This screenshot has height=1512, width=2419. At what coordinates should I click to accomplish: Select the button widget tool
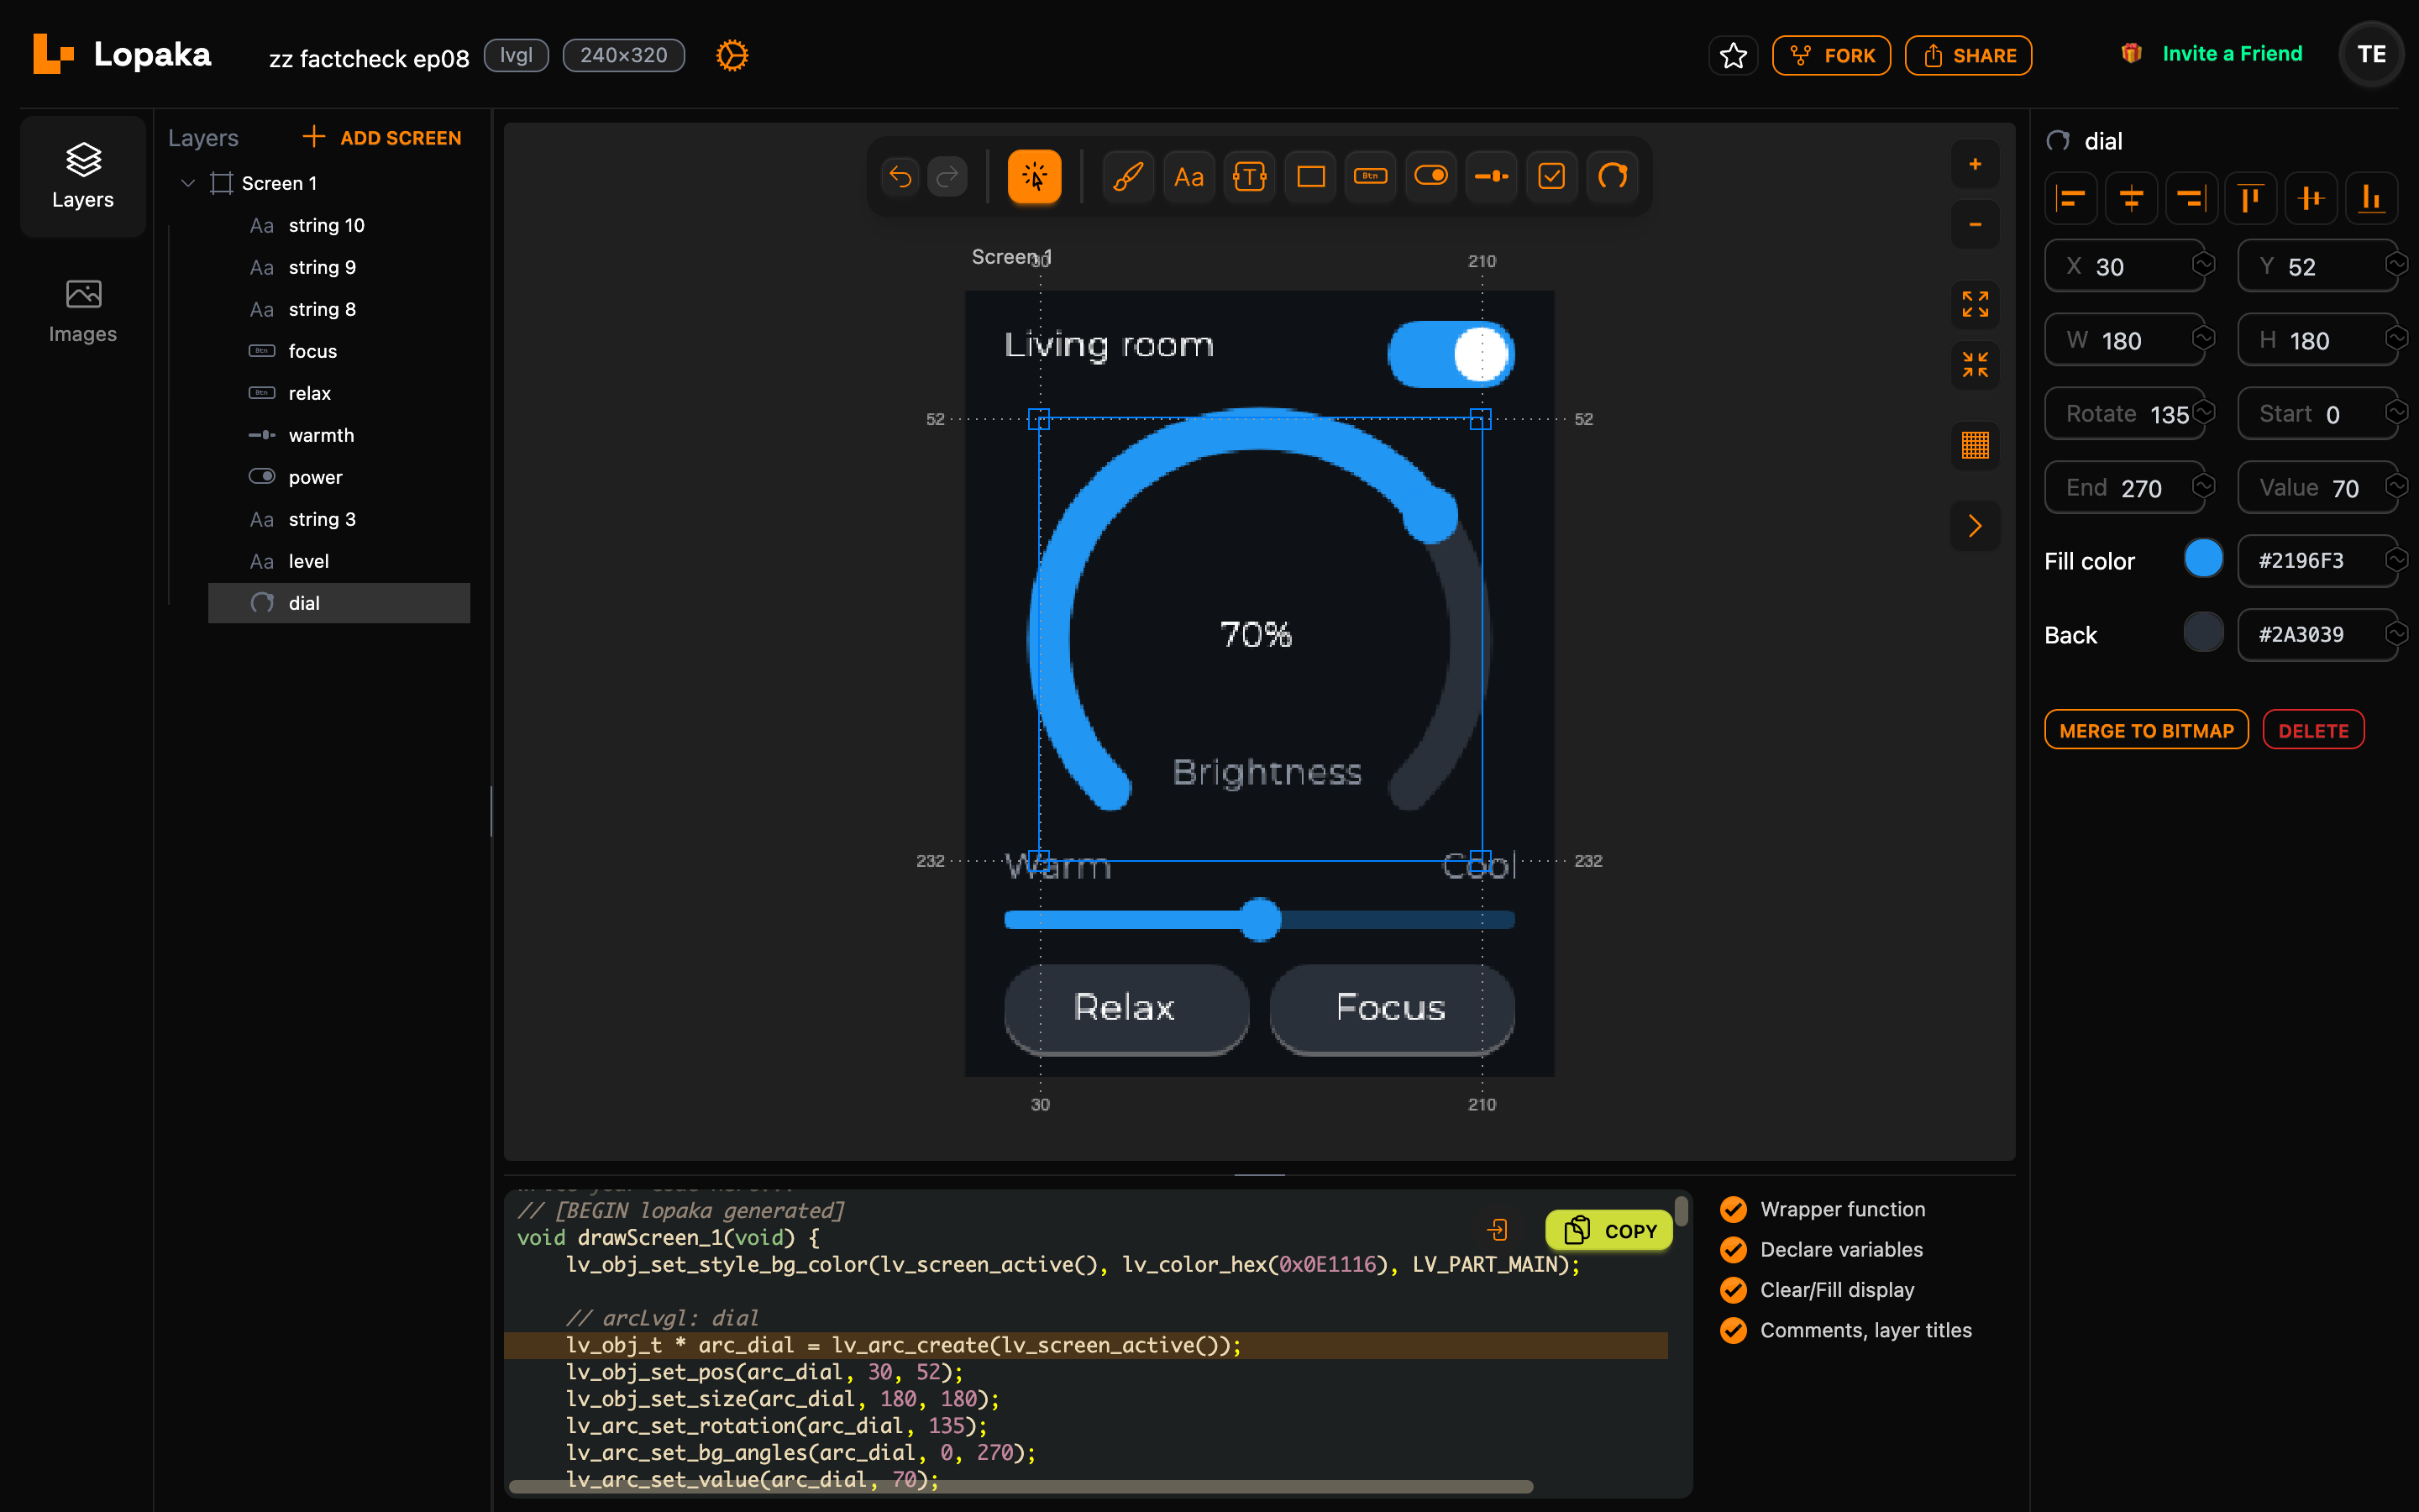1371,177
